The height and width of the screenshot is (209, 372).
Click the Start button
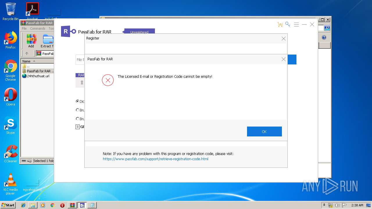[x=8, y=205]
